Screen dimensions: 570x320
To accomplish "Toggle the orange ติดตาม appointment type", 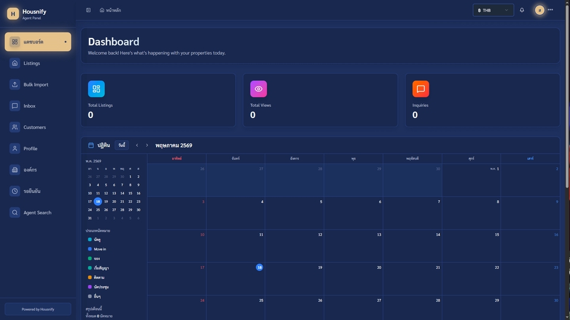I will pos(96,277).
